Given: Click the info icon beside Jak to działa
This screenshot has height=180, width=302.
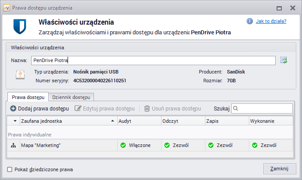Looking at the screenshot, I should click(x=250, y=21).
